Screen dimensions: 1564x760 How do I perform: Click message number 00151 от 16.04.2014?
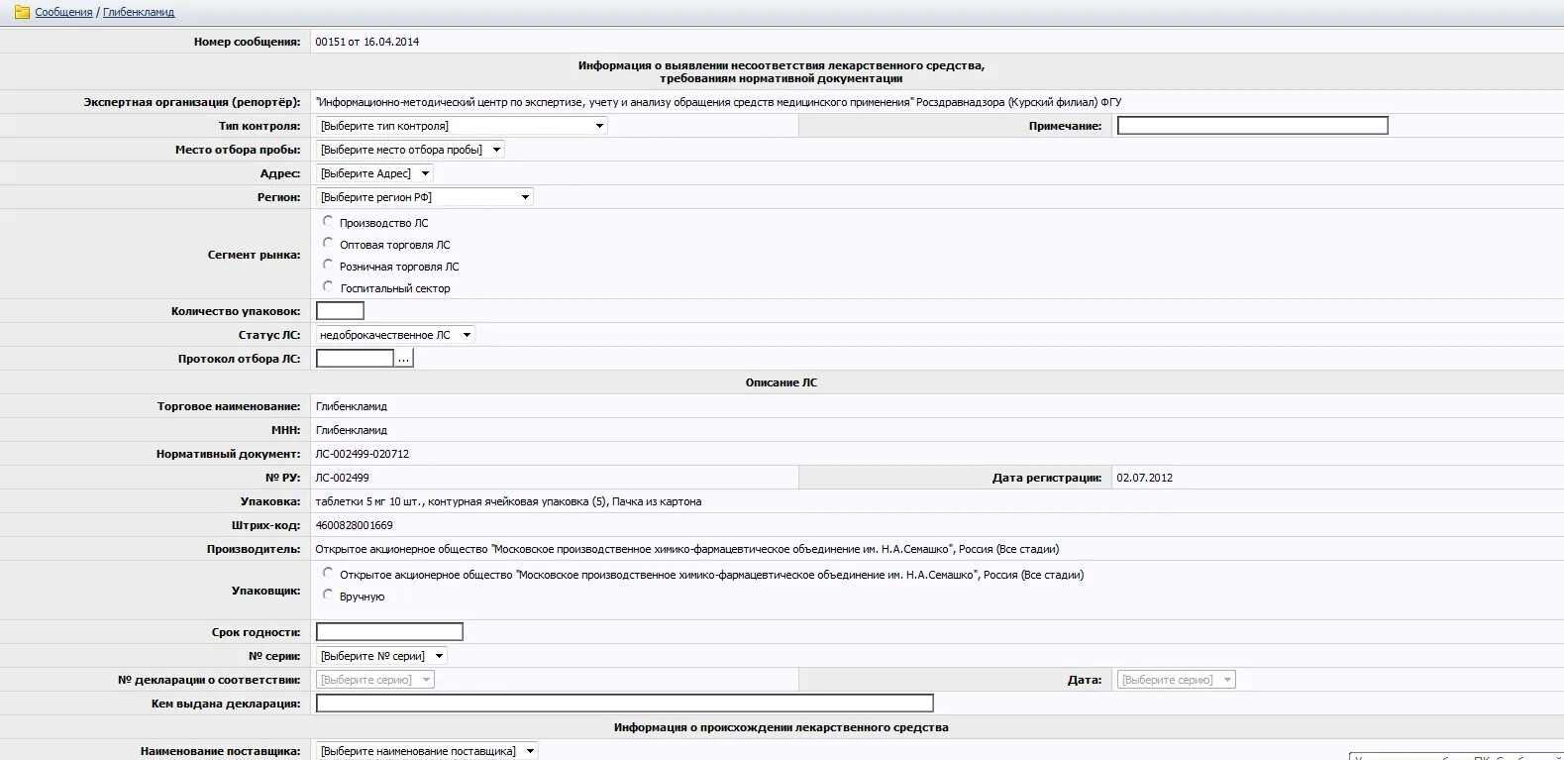click(x=367, y=42)
